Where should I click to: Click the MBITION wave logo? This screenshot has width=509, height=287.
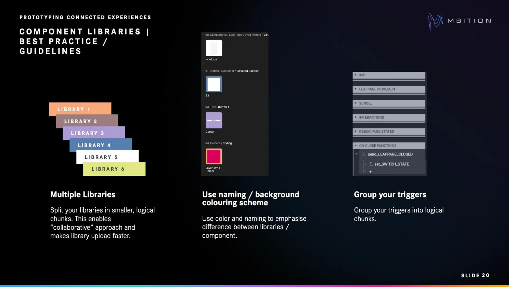click(435, 22)
